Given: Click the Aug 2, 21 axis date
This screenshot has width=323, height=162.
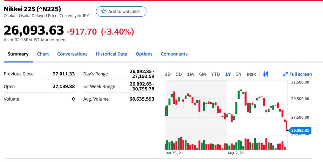Looking at the screenshot, I should (x=235, y=153).
